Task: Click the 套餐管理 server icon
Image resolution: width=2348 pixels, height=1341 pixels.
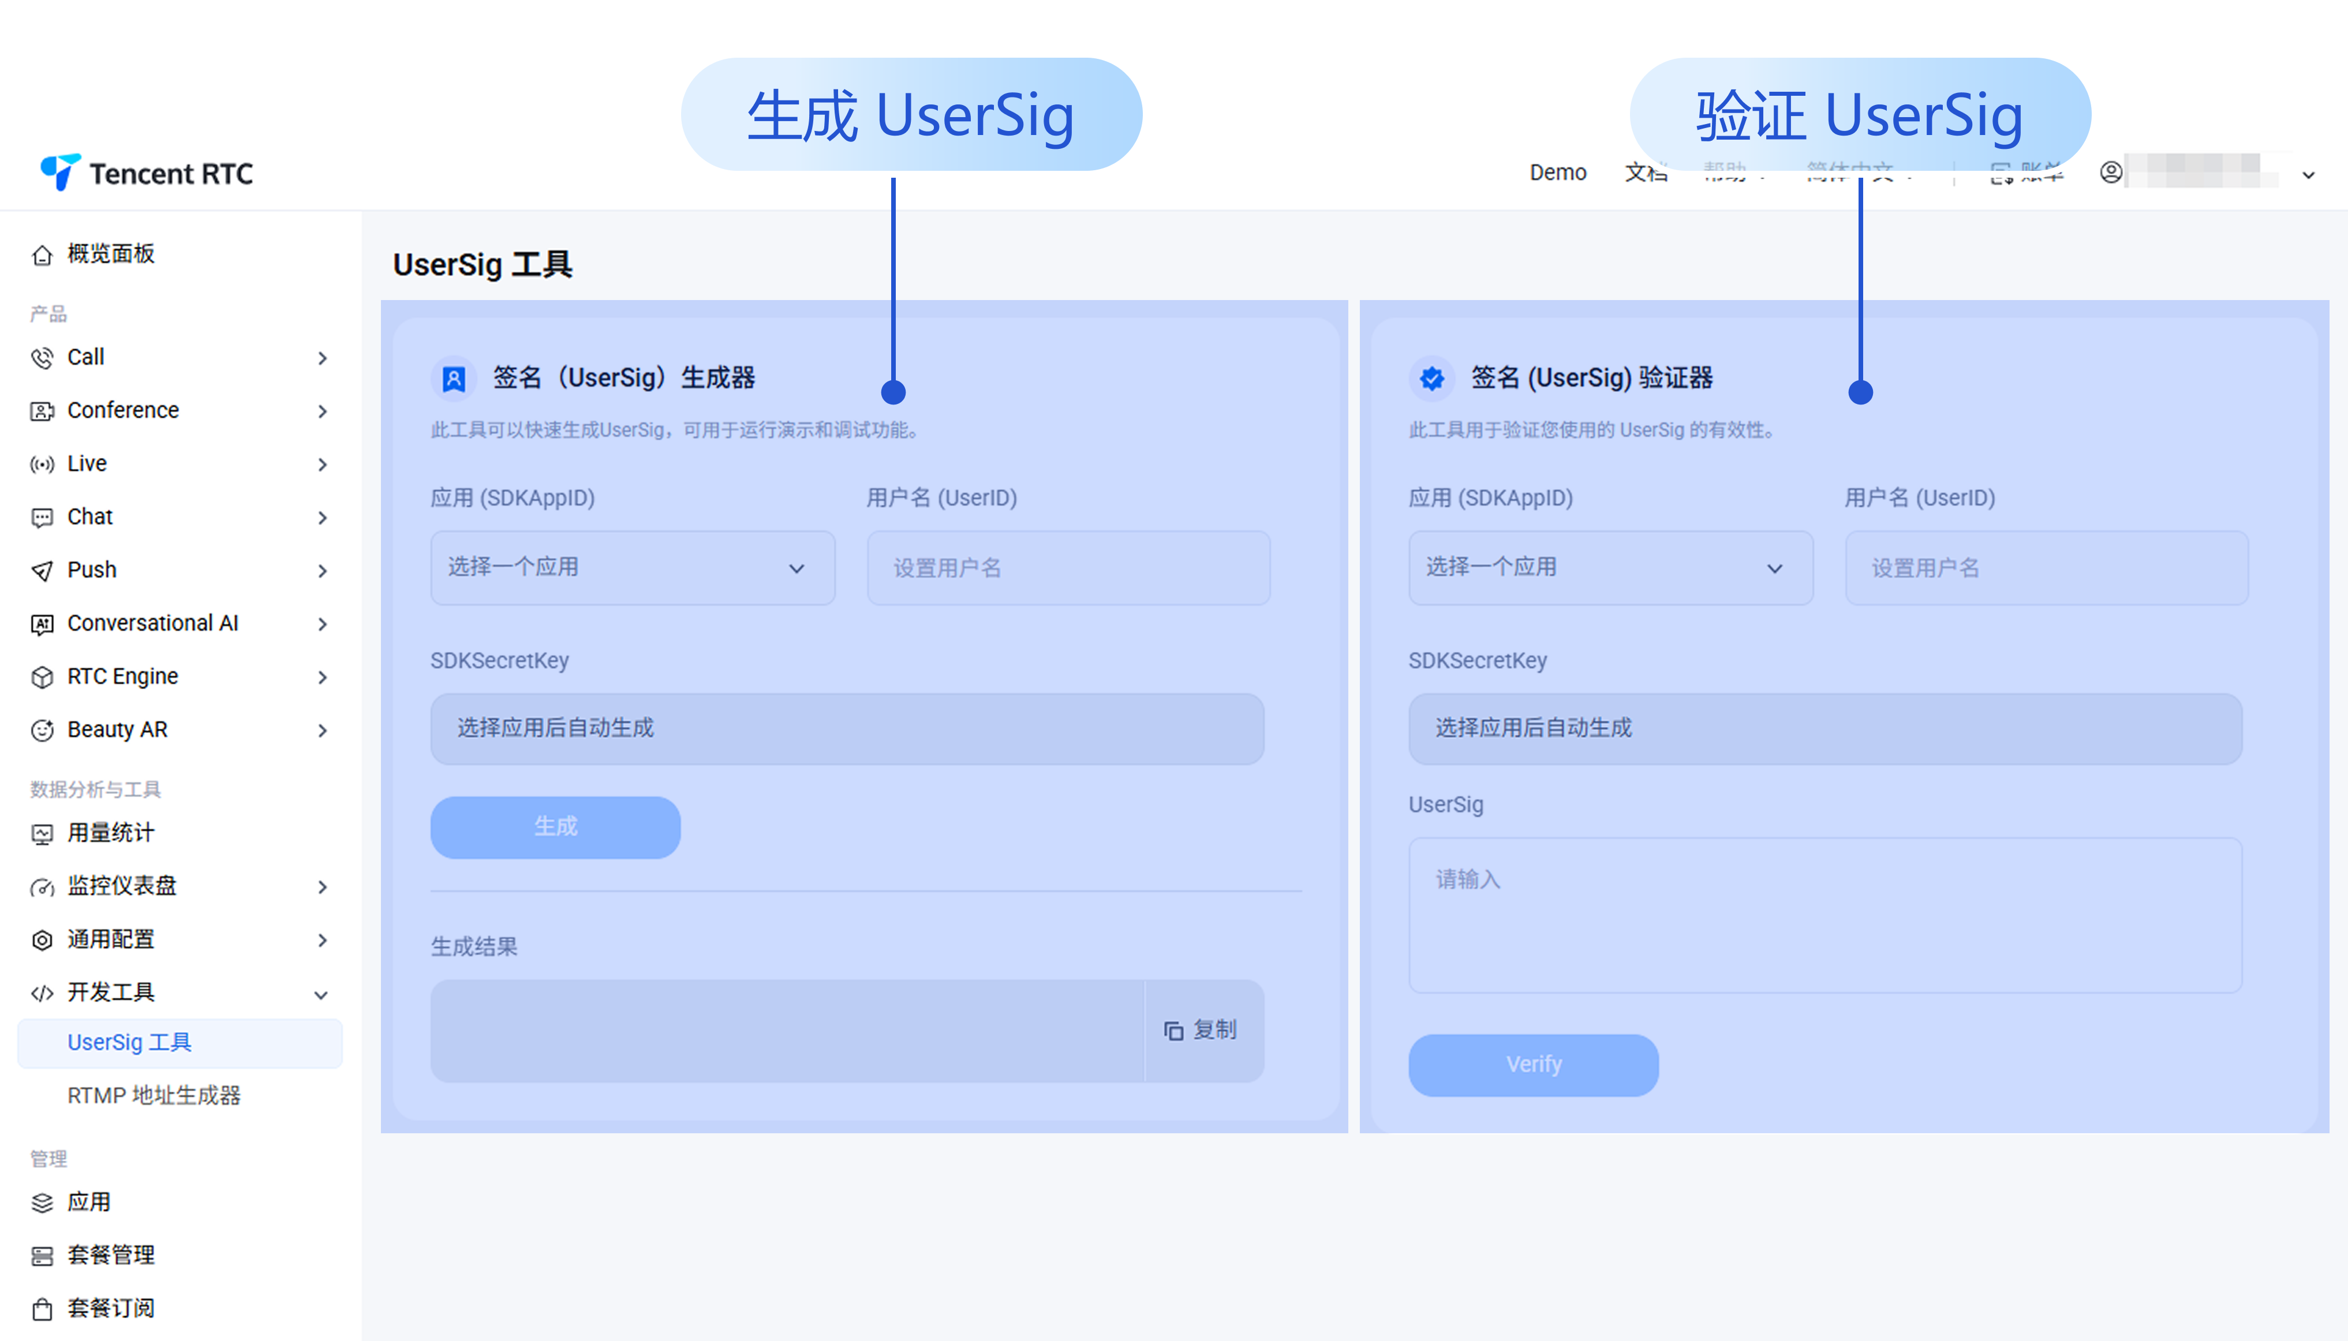Action: point(42,1256)
